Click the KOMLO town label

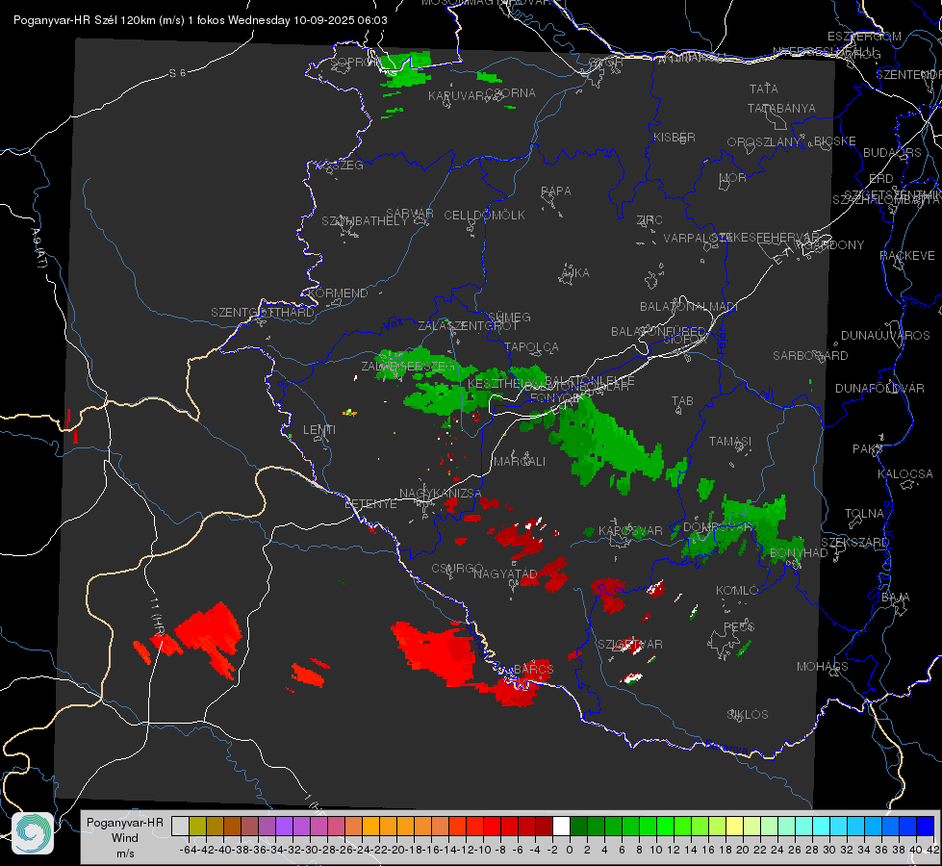(737, 591)
